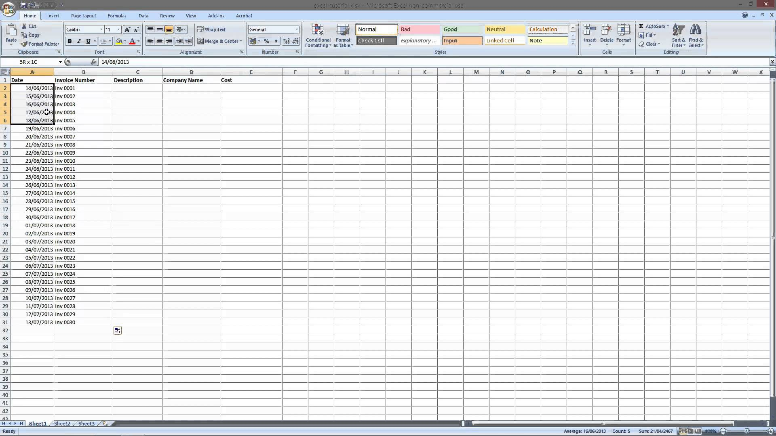Screen dimensions: 776x436
Task: Click the Percent Style icon
Action: pos(266,41)
